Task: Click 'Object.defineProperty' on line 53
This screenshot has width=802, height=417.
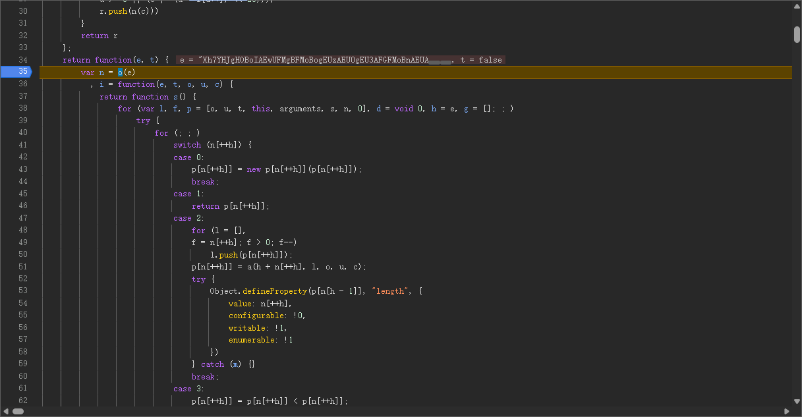Action: tap(258, 291)
